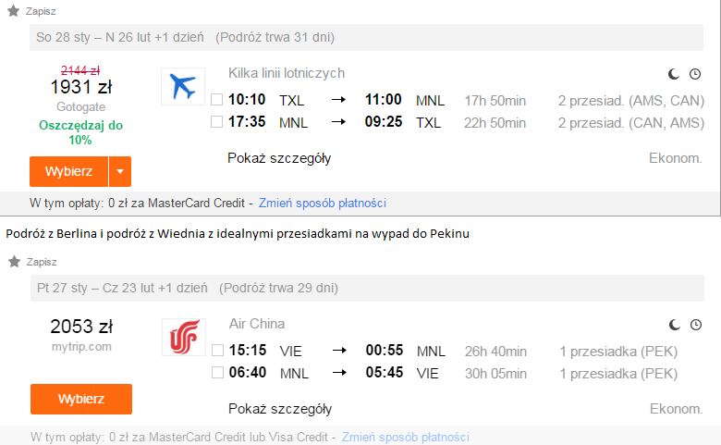Screen dimensions: 721x445
Task: Check the 17:35 MNL to TXL flight box
Action: [x=216, y=121]
